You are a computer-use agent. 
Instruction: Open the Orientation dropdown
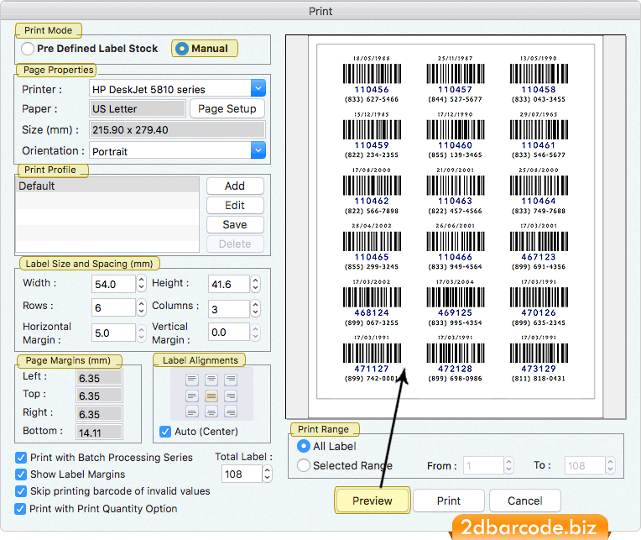[258, 150]
